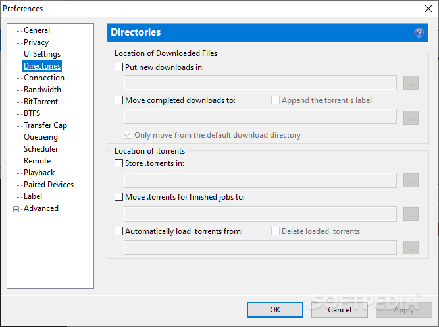Select Remote in the tree
The height and width of the screenshot is (327, 439).
(x=38, y=161)
